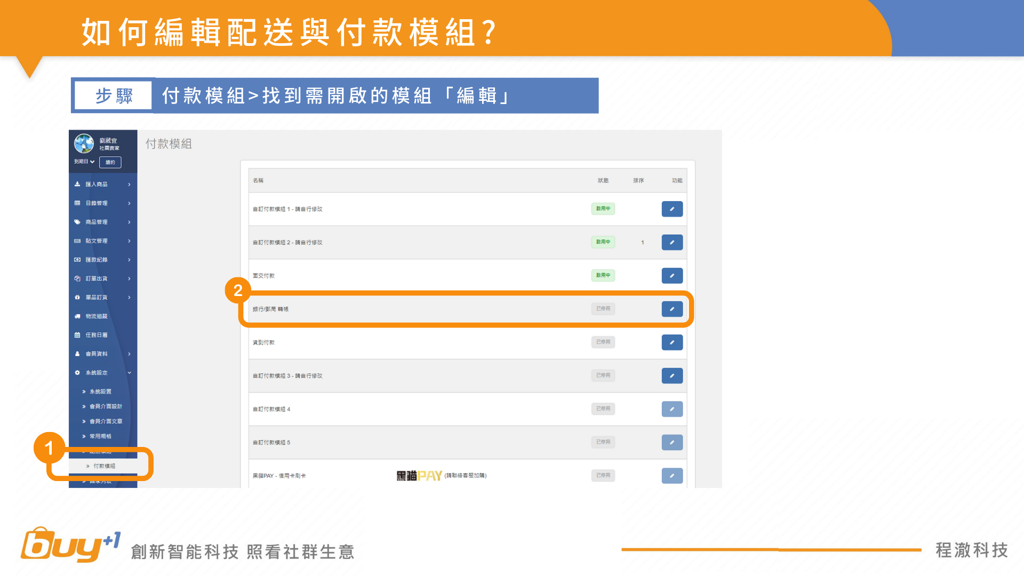
Task: Click edit pencil for 面交付款 row
Action: pyautogui.click(x=672, y=276)
